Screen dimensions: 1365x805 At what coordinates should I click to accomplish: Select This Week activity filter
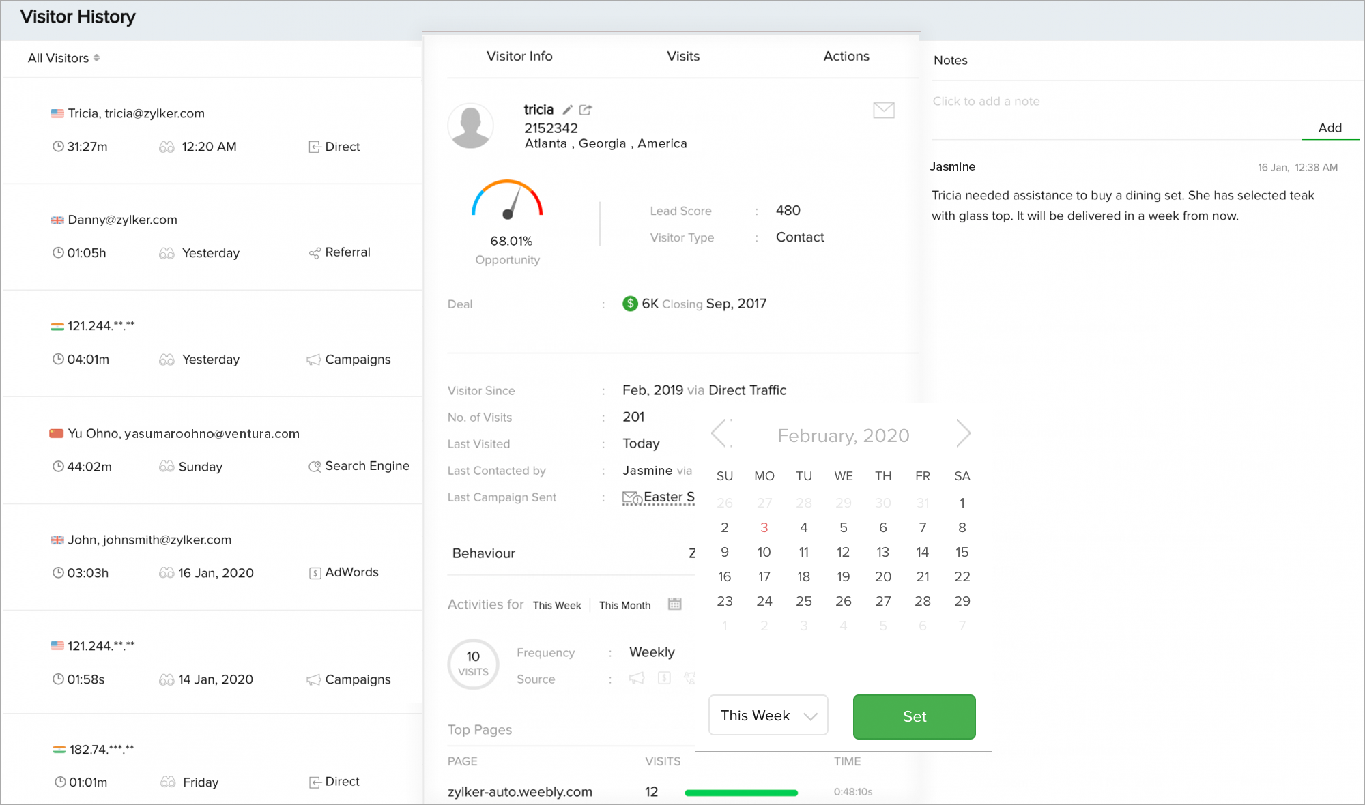(557, 605)
